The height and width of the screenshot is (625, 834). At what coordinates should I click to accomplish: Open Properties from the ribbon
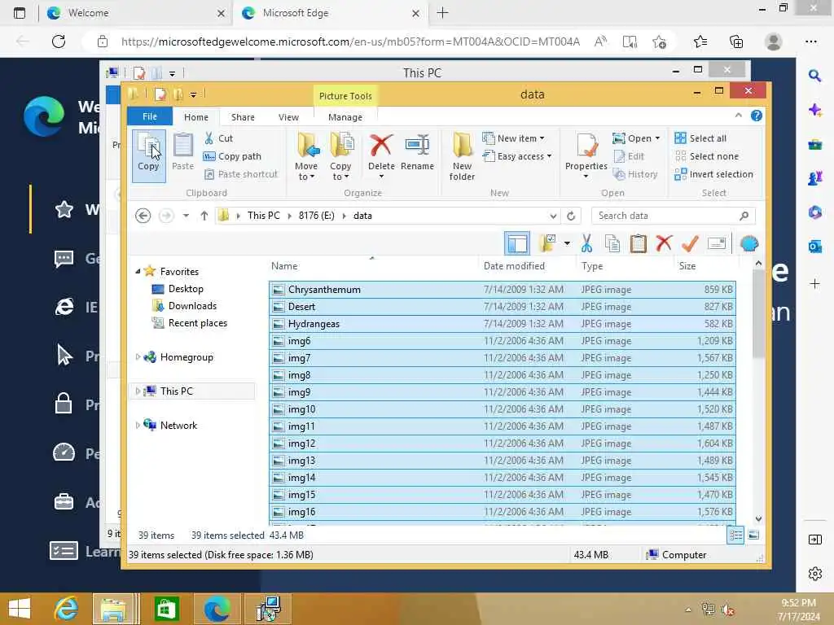[586, 155]
